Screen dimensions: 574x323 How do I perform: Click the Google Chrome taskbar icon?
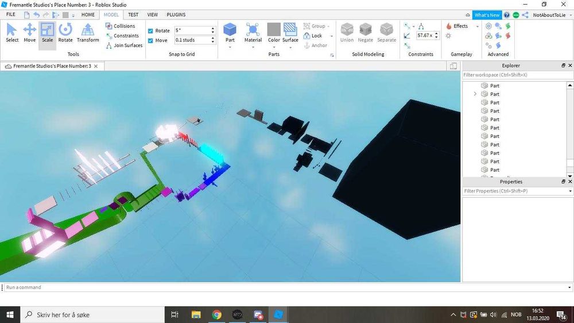[x=217, y=314]
